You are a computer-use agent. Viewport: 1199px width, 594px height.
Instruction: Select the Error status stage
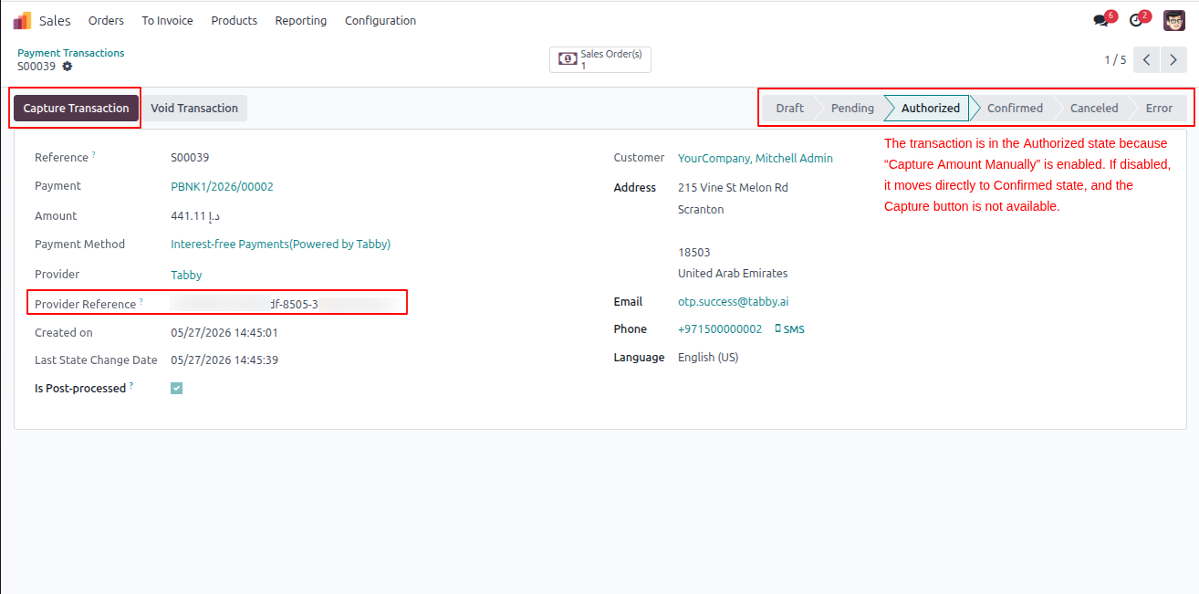[1159, 108]
